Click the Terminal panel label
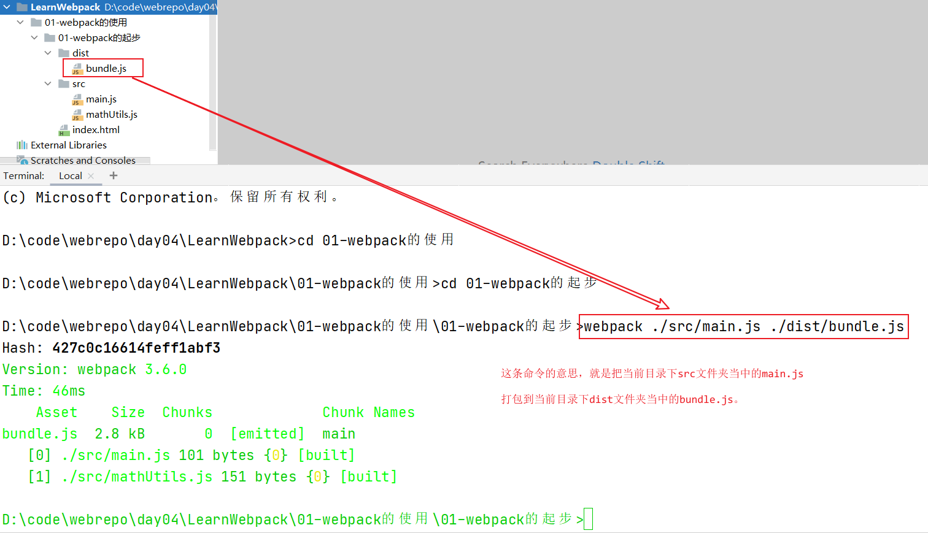This screenshot has height=533, width=928. 24,175
